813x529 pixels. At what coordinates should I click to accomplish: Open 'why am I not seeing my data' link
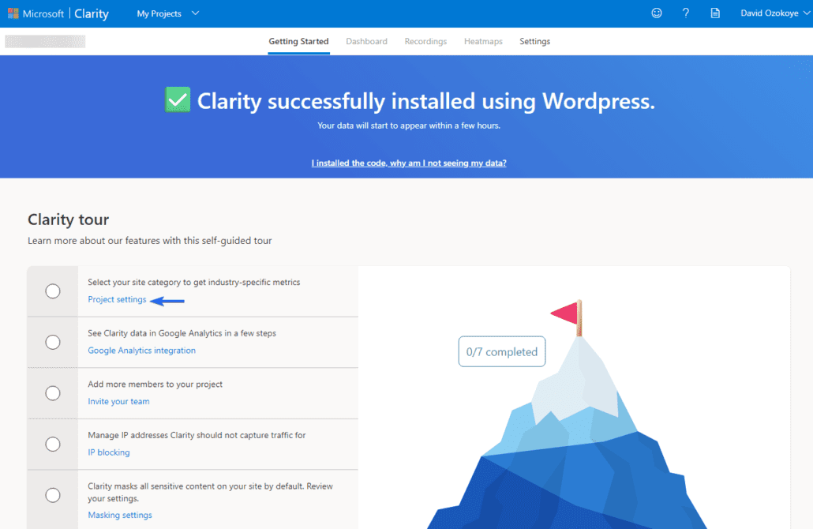click(409, 163)
